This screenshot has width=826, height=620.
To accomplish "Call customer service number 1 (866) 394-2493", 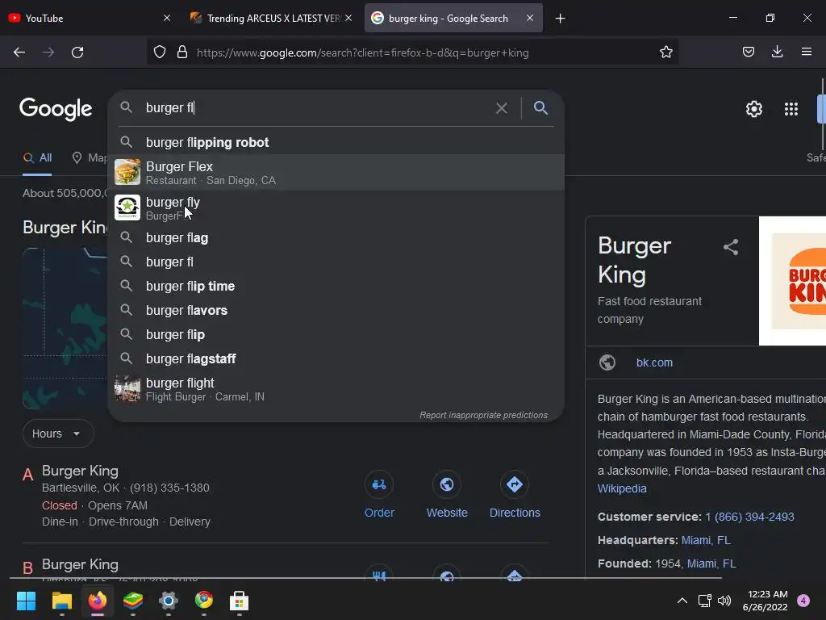I will point(749,517).
